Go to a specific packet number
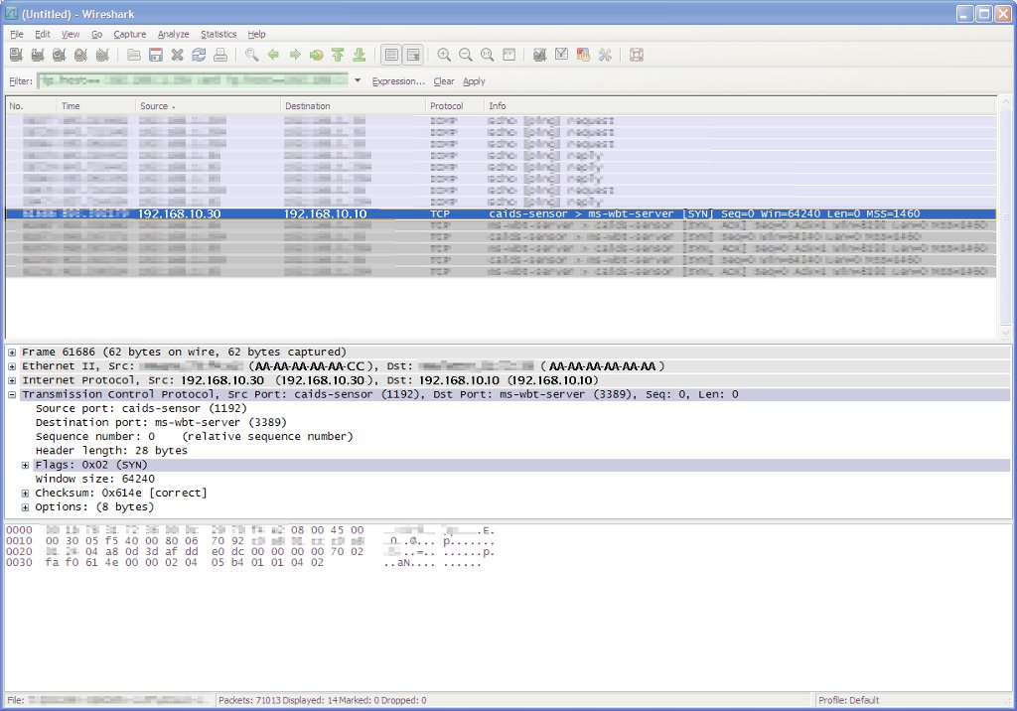Screen dimensions: 1017x711 click(x=317, y=56)
